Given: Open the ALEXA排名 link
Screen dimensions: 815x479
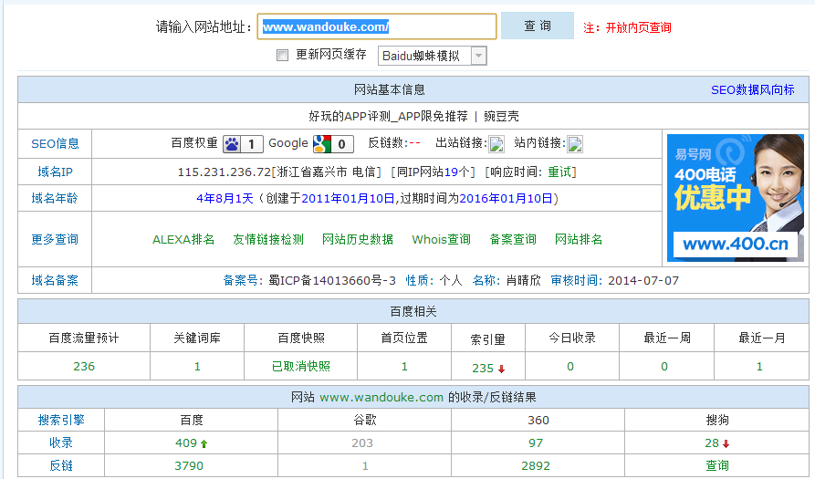Looking at the screenshot, I should coord(183,239).
